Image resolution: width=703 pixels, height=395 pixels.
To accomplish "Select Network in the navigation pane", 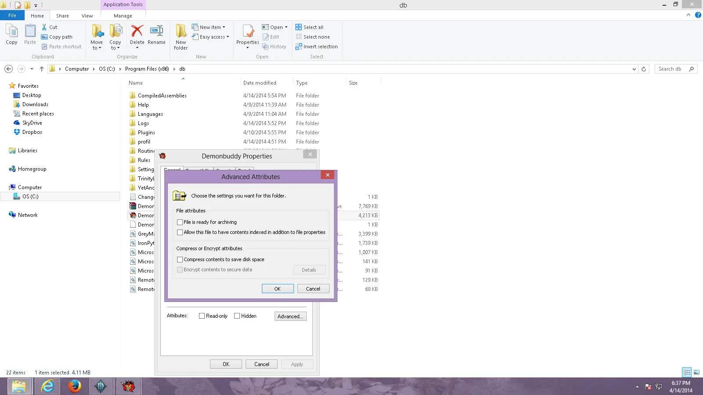I will click(x=28, y=215).
